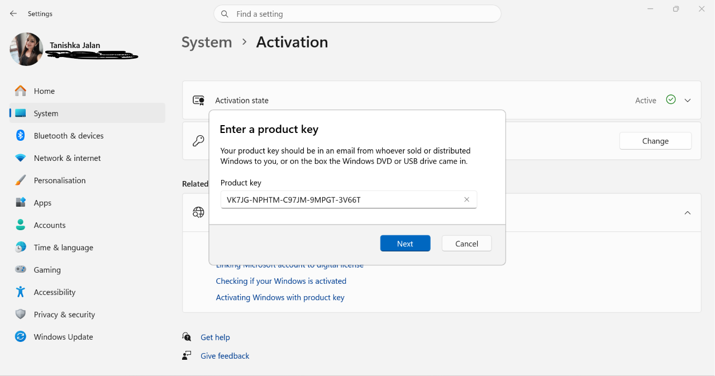The image size is (715, 376).
Task: Click the product key icon
Action: (x=198, y=141)
